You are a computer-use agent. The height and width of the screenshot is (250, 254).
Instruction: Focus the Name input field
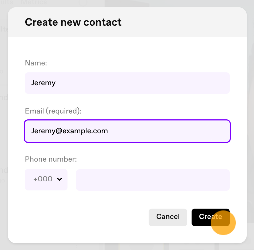click(x=127, y=83)
